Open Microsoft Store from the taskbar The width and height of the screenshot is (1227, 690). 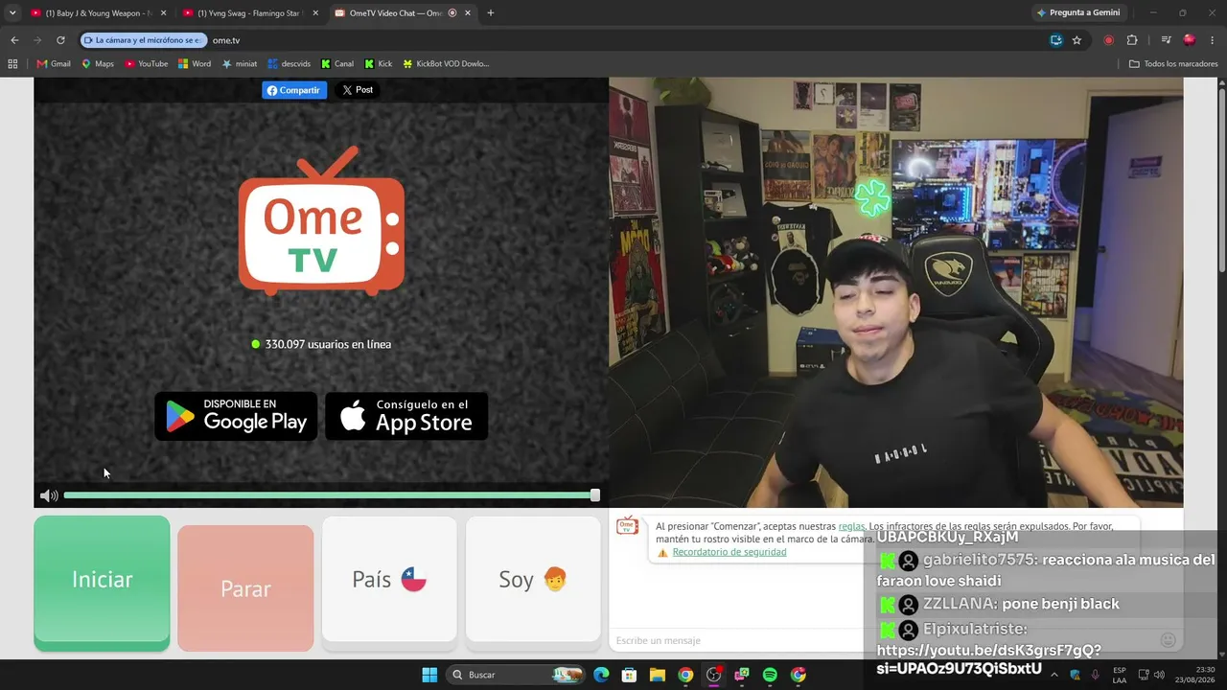pyautogui.click(x=629, y=675)
